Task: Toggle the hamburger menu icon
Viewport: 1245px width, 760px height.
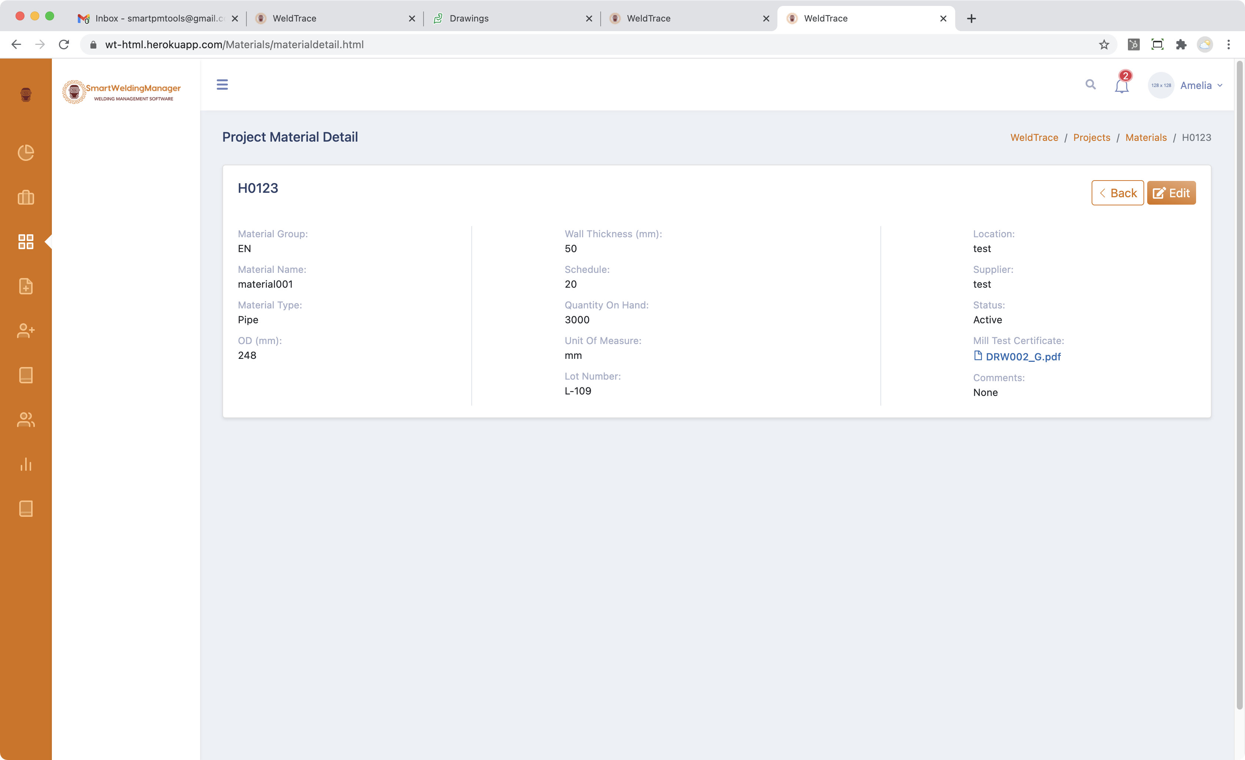Action: pos(222,85)
